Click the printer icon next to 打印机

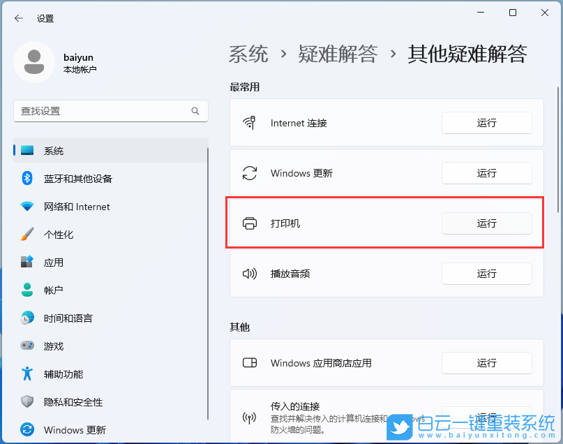pyautogui.click(x=250, y=223)
